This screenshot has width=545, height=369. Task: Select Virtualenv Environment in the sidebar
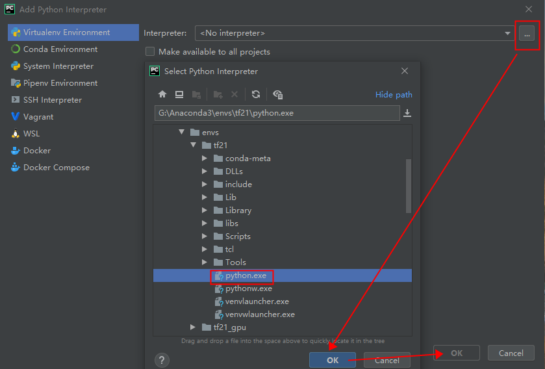73,32
